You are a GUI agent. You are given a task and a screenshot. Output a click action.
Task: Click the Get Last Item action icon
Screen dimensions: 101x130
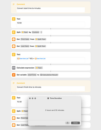[14, 46]
